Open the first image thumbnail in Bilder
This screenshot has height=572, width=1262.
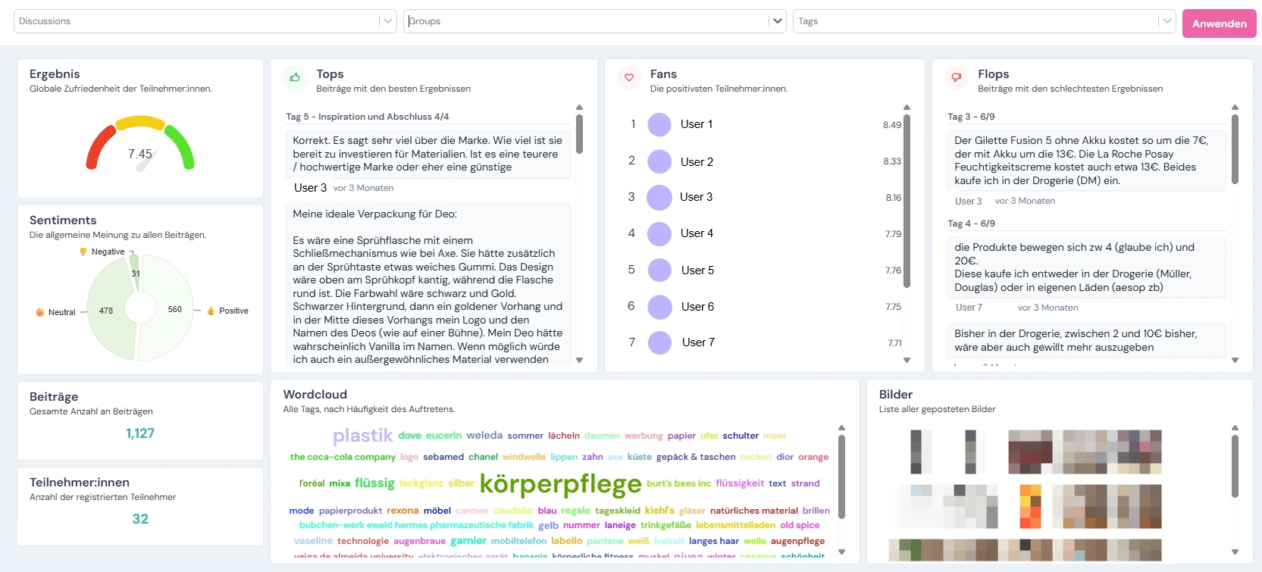(x=921, y=452)
